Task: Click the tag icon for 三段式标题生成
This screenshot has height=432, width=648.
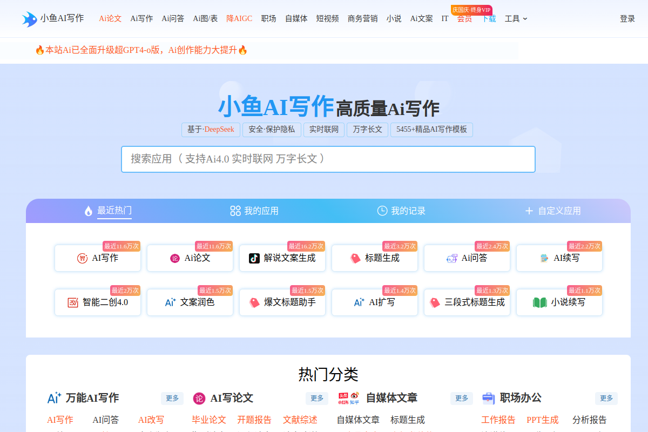Action: (435, 302)
